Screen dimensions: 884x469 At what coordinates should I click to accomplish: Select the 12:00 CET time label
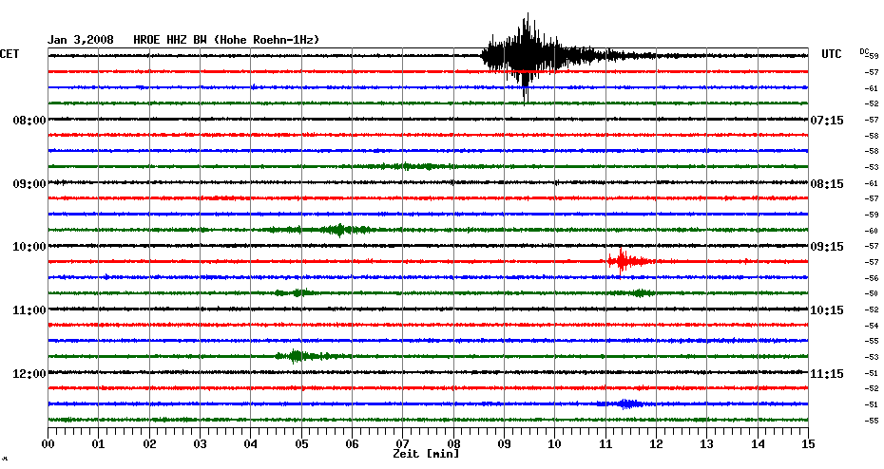[29, 374]
